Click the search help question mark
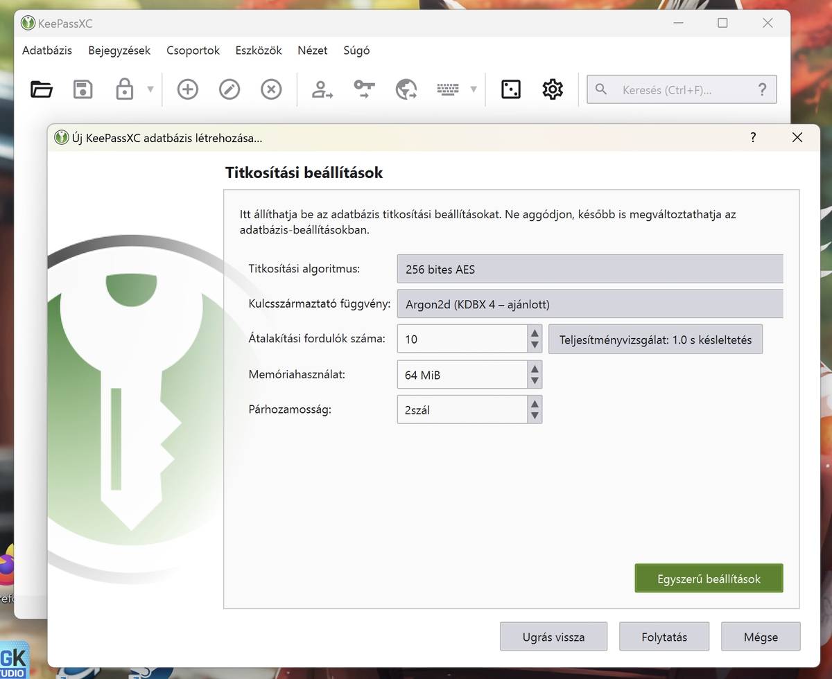The width and height of the screenshot is (832, 679). [x=763, y=89]
